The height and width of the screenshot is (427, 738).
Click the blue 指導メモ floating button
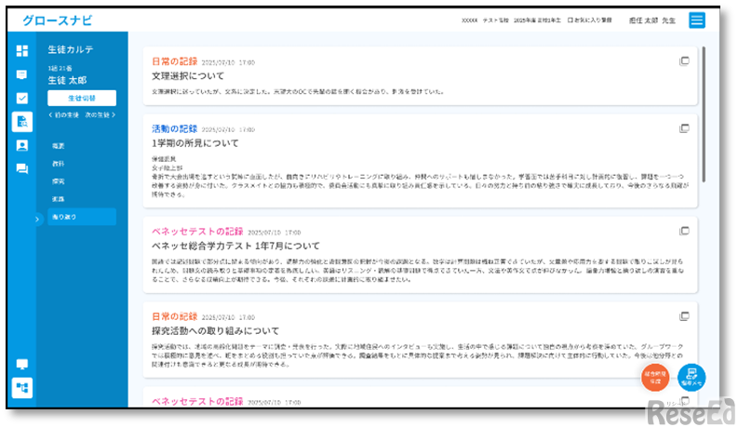click(691, 377)
